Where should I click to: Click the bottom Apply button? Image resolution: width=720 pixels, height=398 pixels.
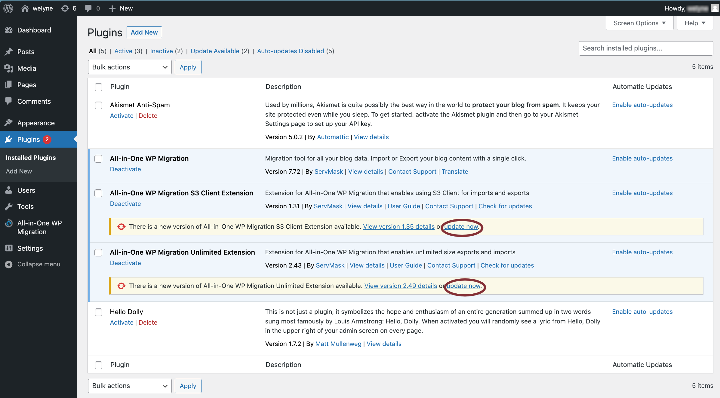188,386
